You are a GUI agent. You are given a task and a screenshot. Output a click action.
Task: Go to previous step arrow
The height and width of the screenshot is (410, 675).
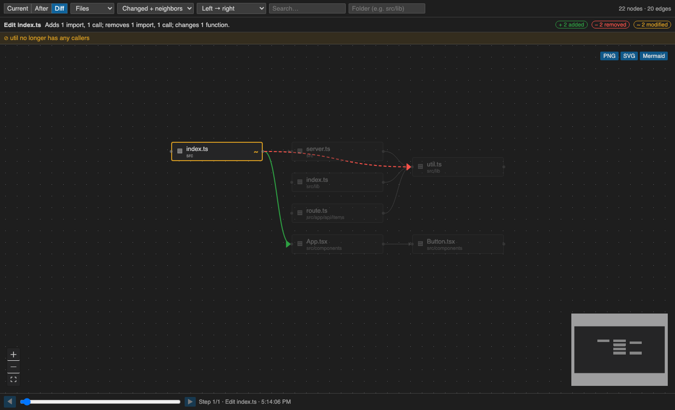click(10, 402)
